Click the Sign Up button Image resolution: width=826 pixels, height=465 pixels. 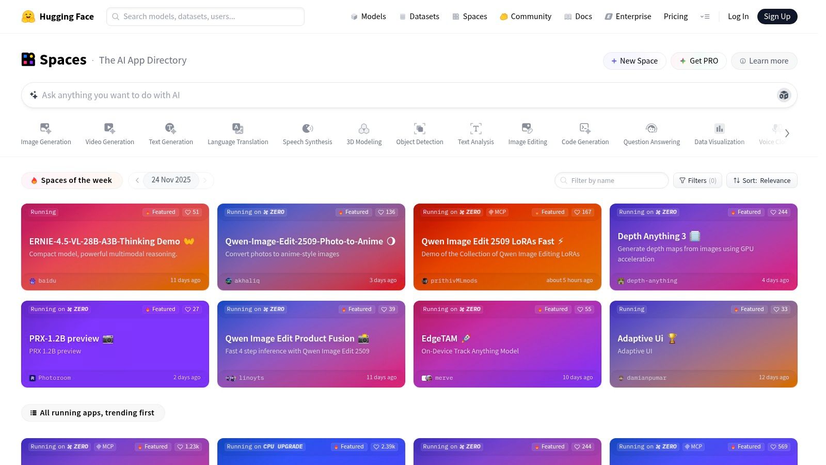[x=777, y=17]
